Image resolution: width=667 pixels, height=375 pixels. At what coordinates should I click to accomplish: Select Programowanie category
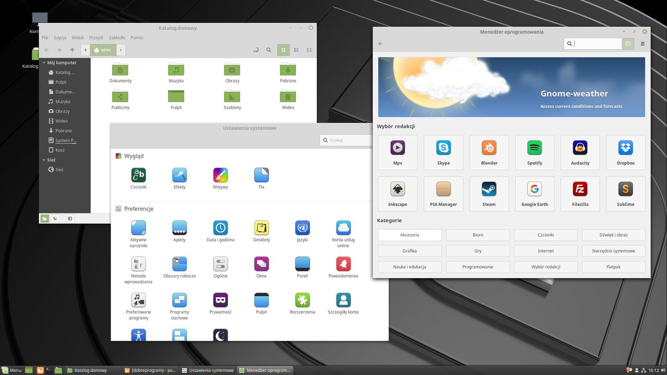pyautogui.click(x=478, y=267)
